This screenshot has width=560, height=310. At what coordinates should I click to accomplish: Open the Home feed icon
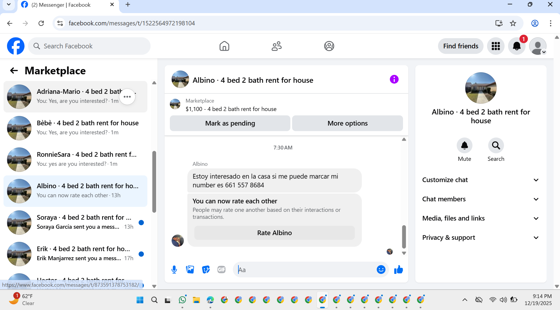point(224,46)
